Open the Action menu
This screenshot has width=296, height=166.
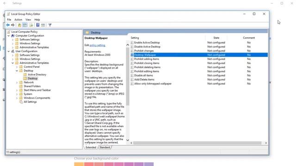pyautogui.click(x=18, y=19)
